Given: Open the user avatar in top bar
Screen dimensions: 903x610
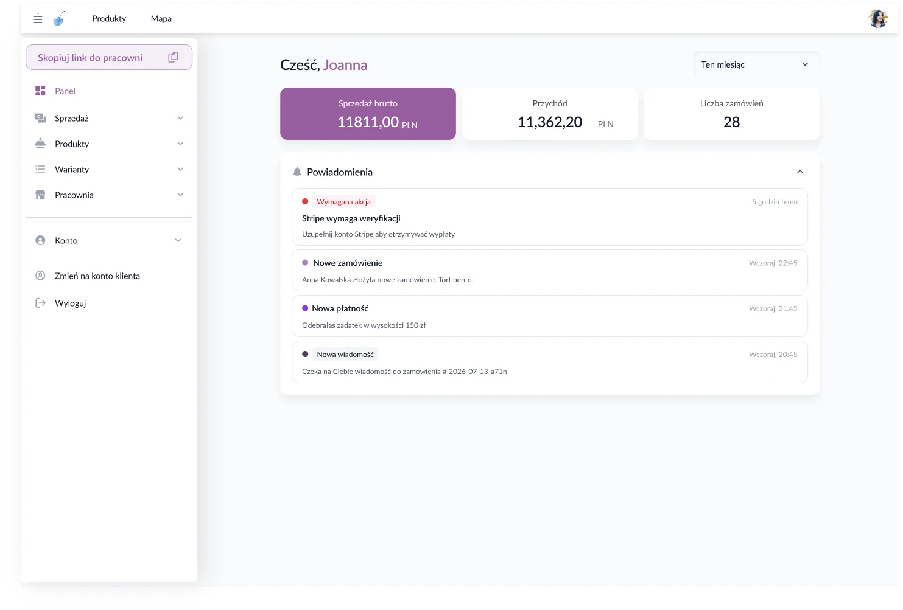Looking at the screenshot, I should (877, 19).
